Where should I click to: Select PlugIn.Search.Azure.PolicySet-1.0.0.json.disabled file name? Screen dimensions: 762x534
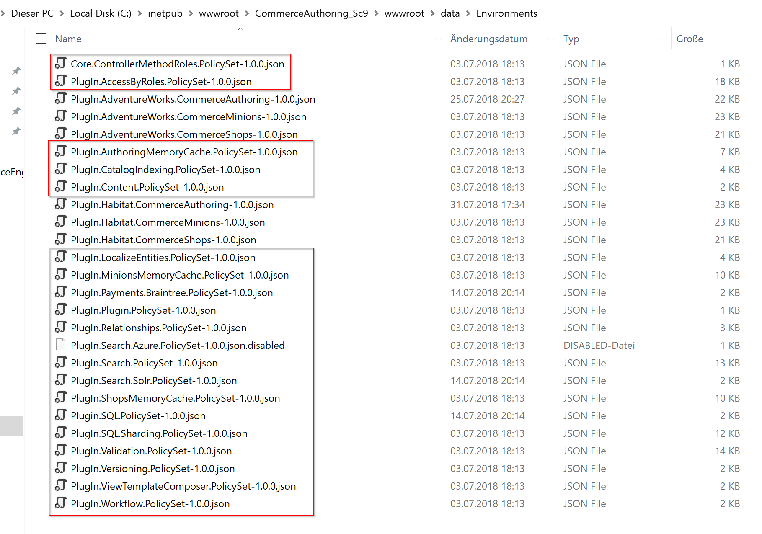(178, 346)
